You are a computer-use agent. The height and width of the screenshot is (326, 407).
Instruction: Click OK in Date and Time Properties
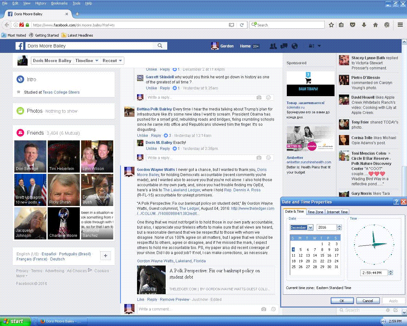(342, 301)
